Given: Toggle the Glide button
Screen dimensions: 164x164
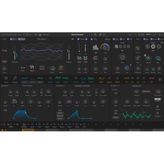Looking at the screenshot, I should [4, 62].
